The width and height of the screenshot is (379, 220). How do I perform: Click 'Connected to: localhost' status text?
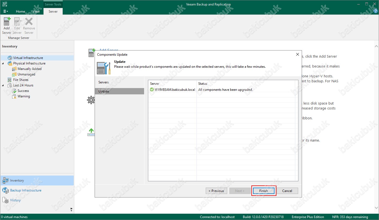pyautogui.click(x=217, y=217)
